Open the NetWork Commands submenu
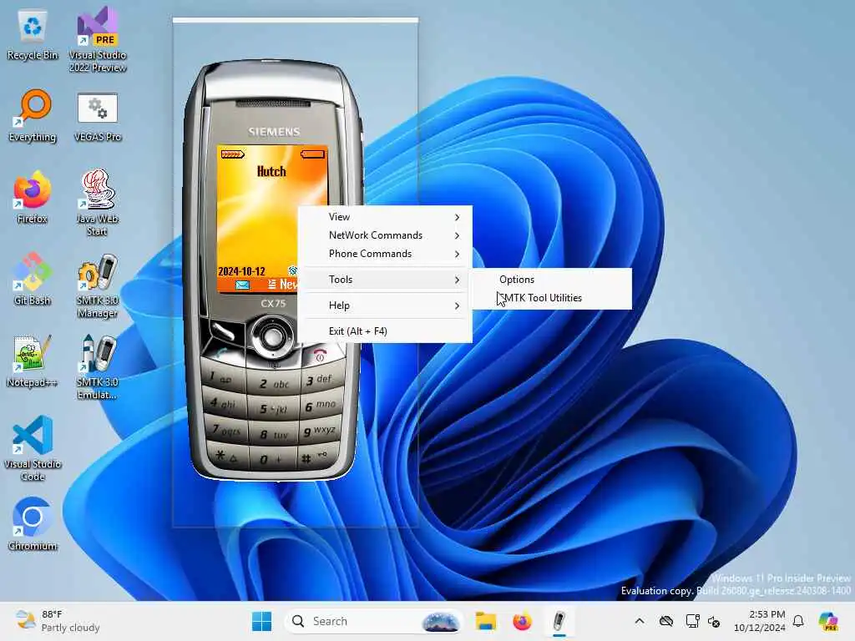This screenshot has width=855, height=641. (386, 235)
